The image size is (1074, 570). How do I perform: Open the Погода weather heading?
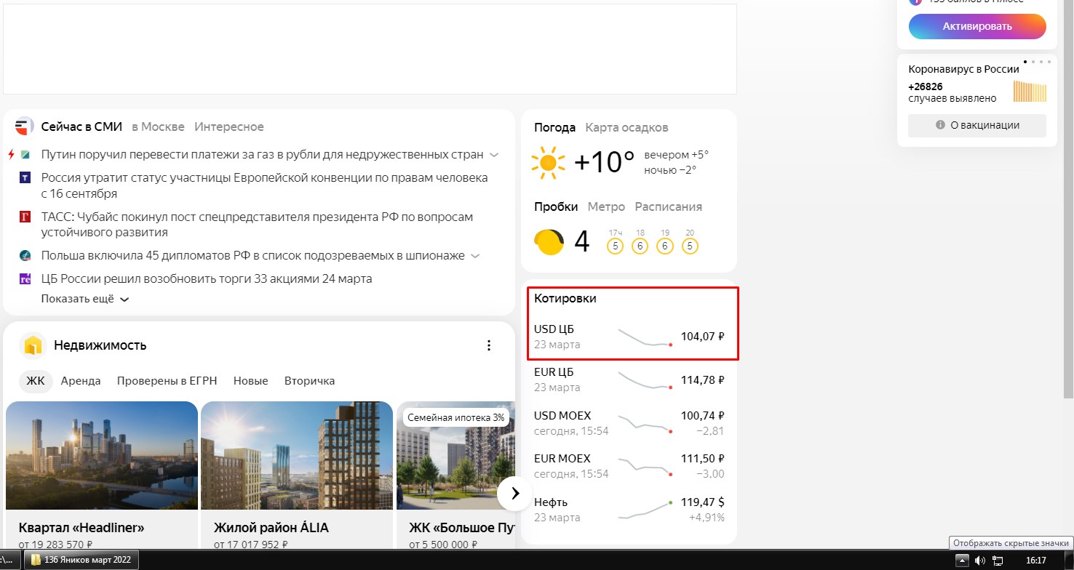(555, 127)
